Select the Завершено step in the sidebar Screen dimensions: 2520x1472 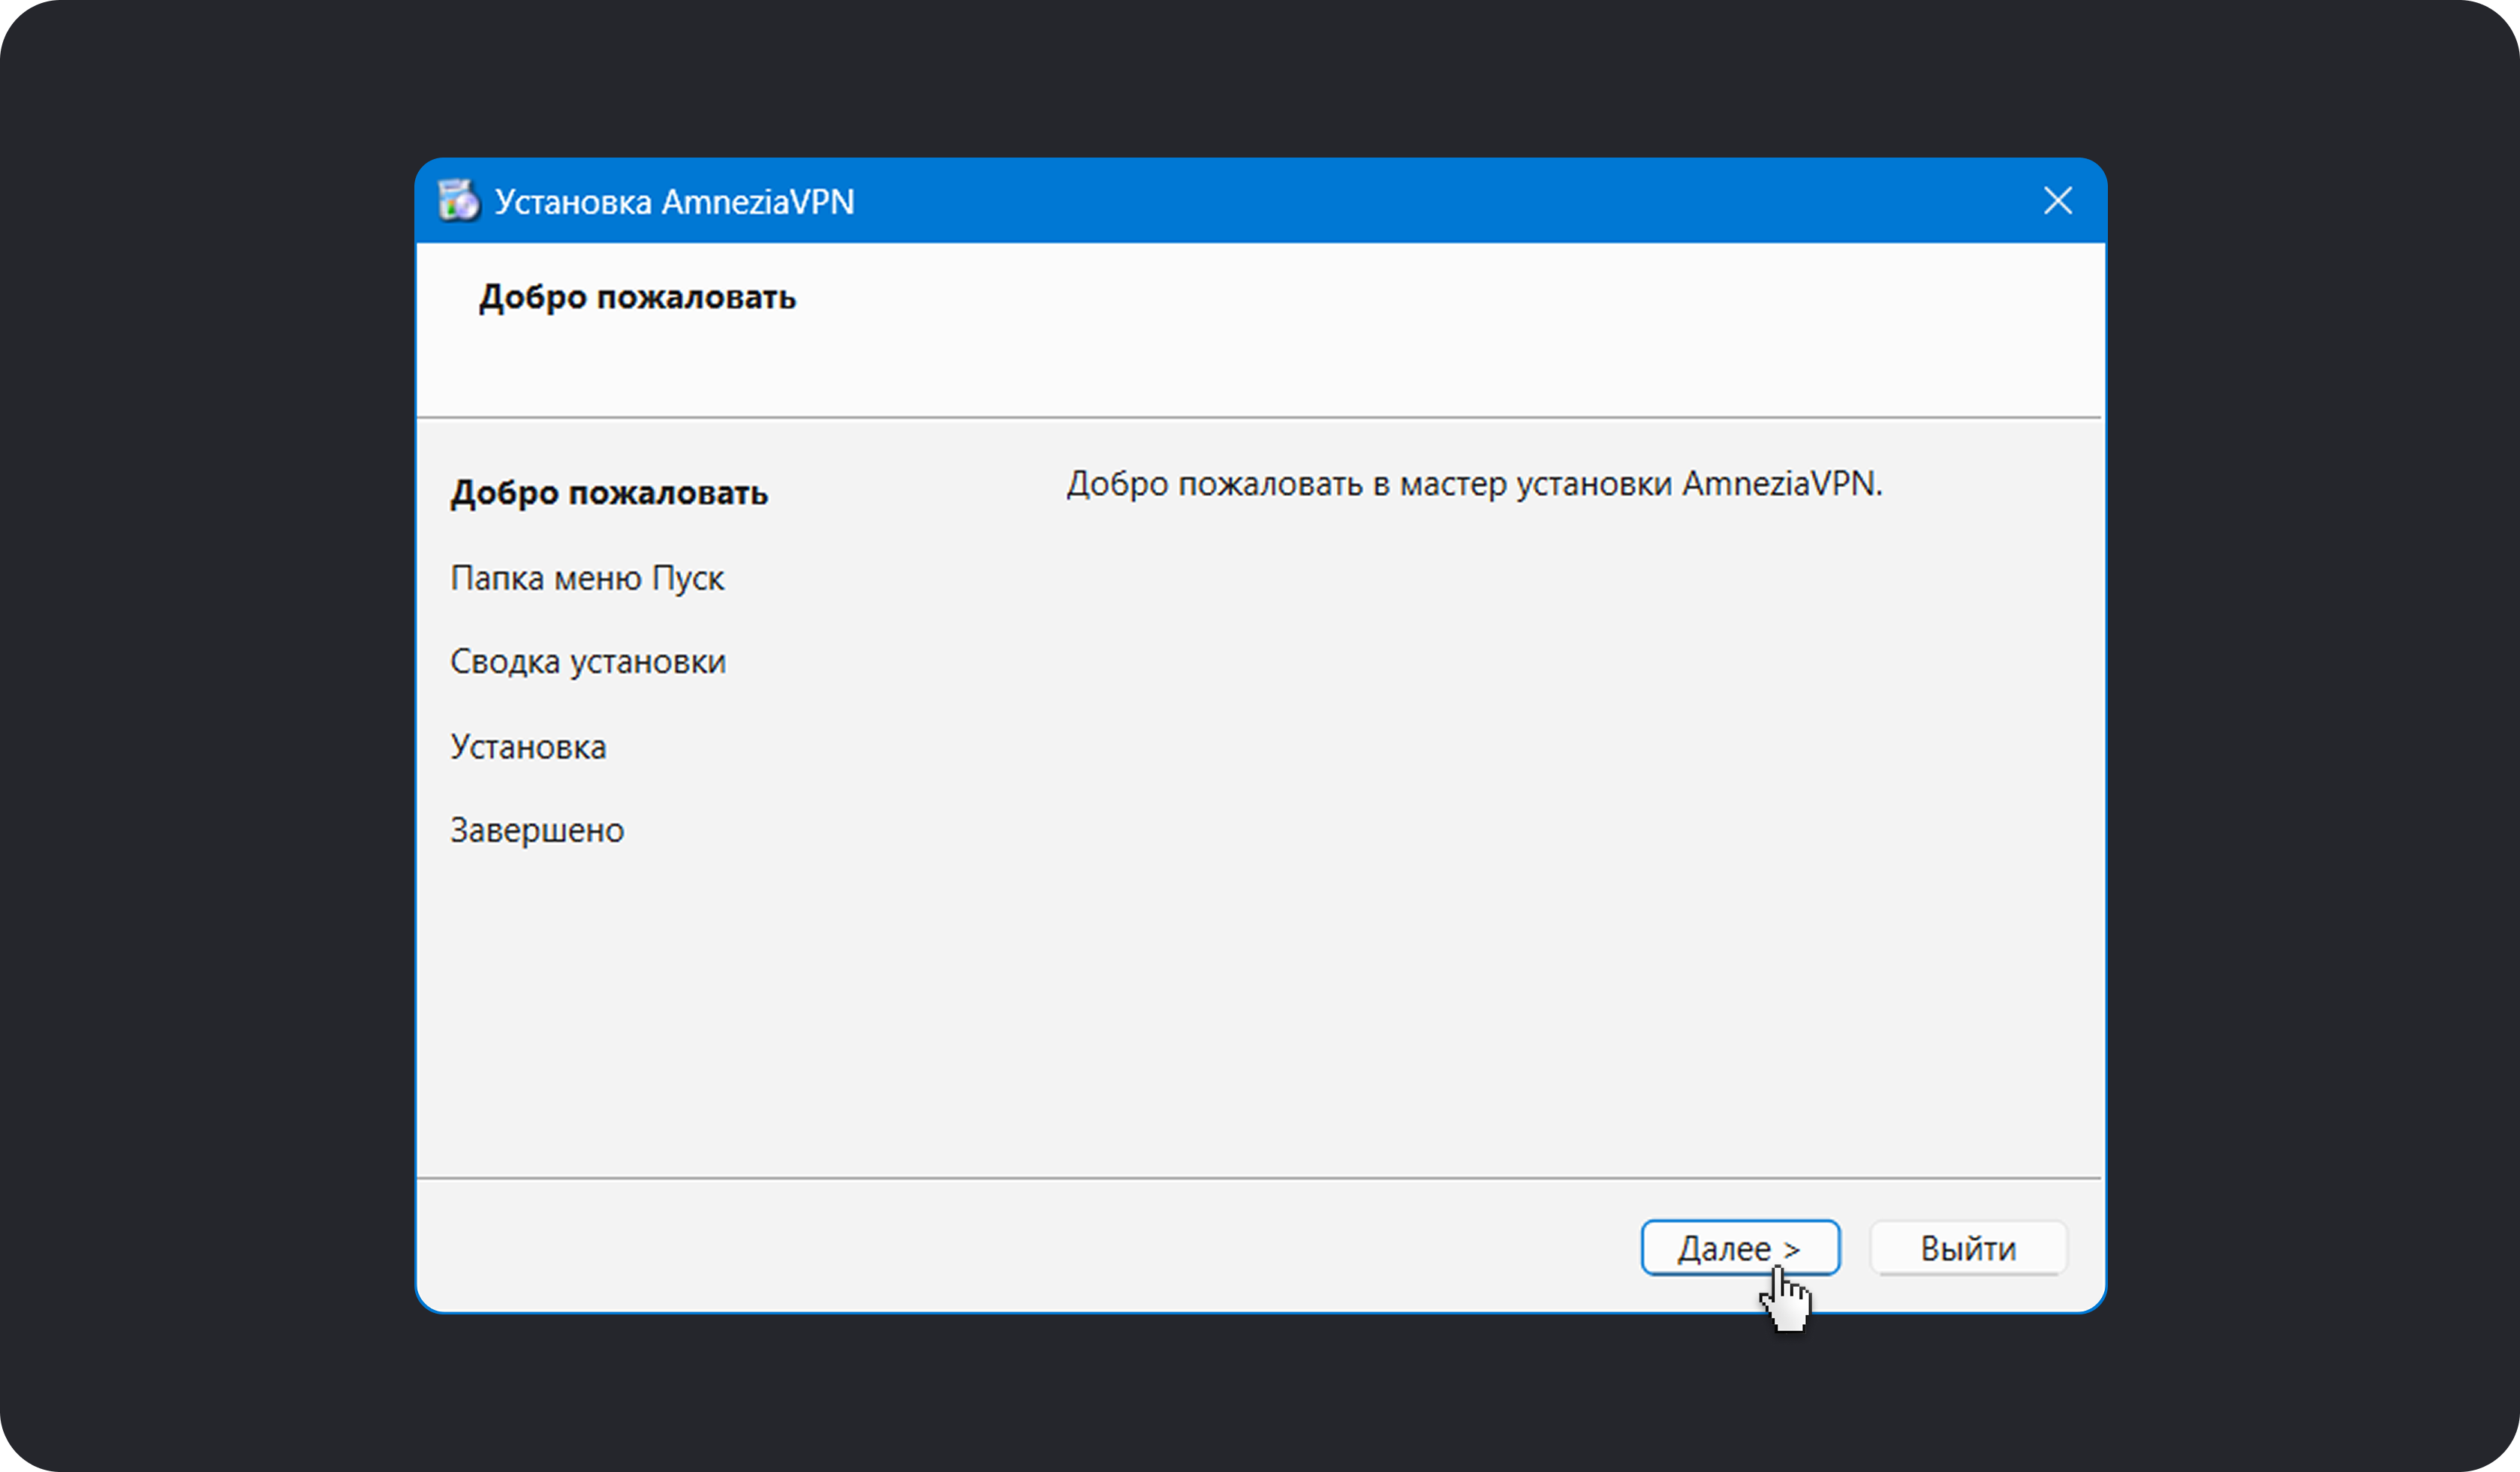click(x=536, y=831)
